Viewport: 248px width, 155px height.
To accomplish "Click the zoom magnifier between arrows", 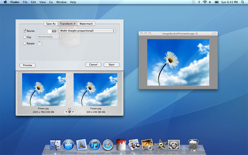I will coord(69,112).
